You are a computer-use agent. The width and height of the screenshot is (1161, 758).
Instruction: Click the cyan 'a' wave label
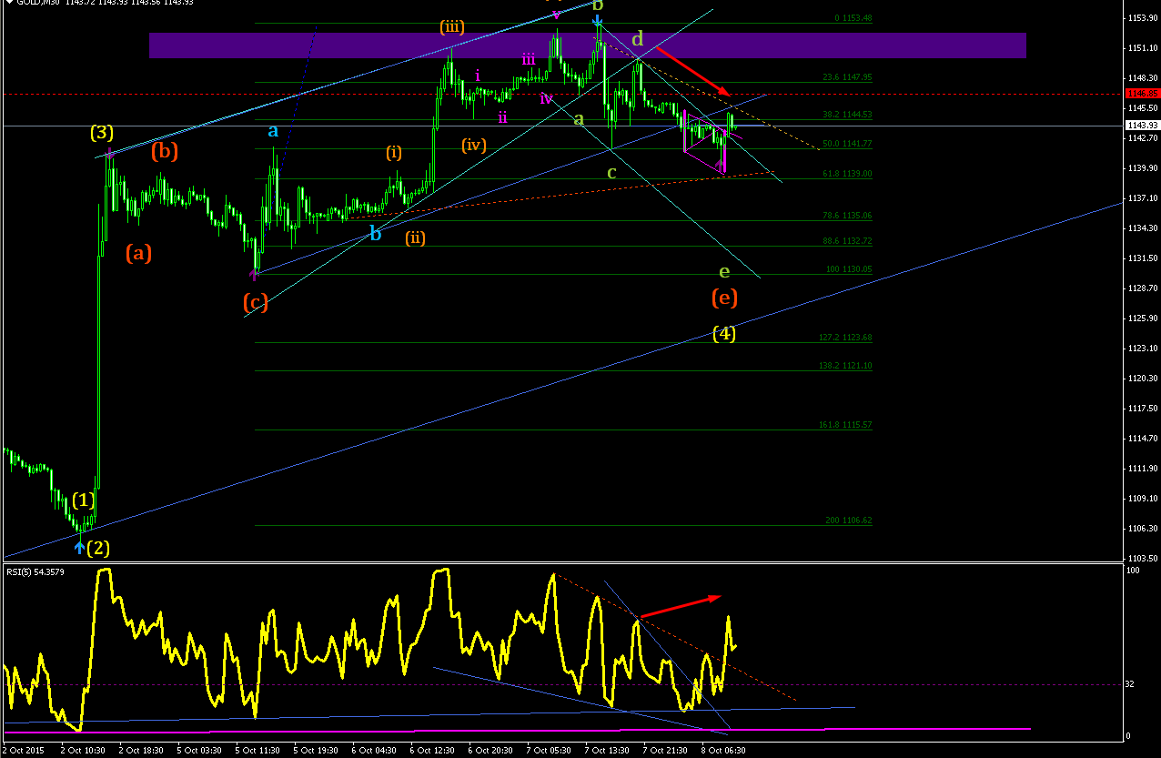click(273, 132)
